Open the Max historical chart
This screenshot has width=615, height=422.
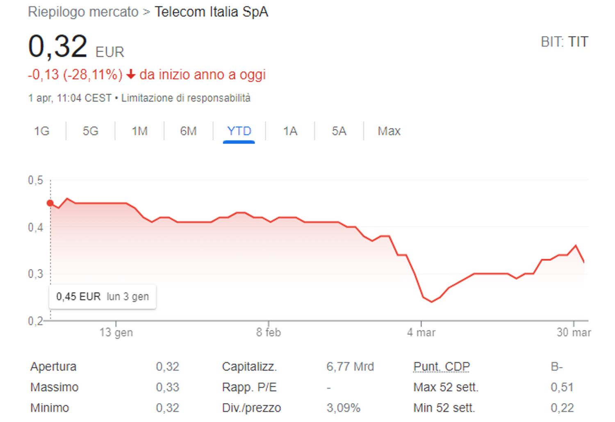tap(389, 131)
